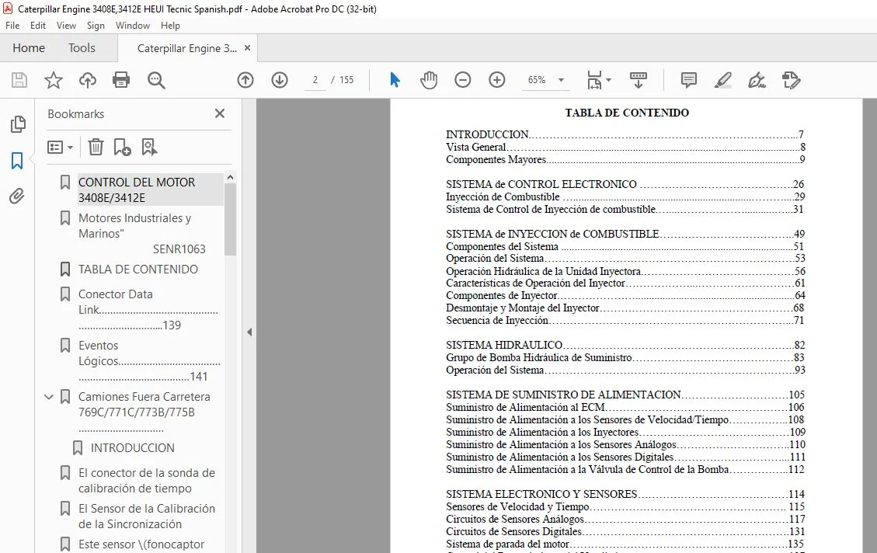This screenshot has width=877, height=553.
Task: Open the Sign document pen tool
Action: click(757, 80)
